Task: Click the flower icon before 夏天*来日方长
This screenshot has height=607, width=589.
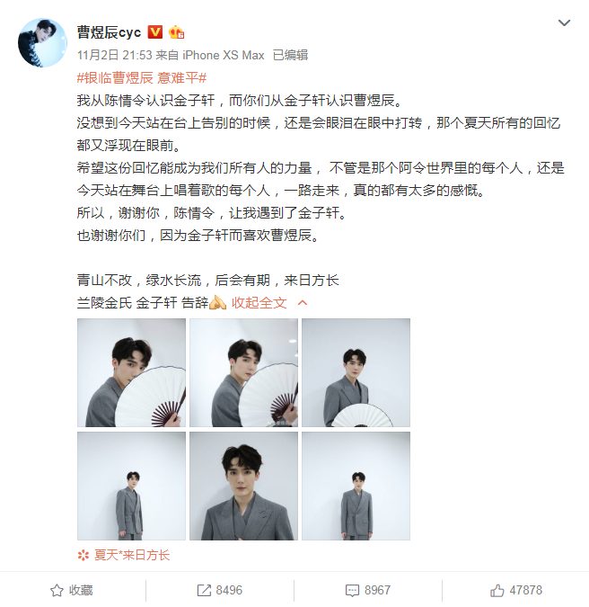Action: coord(84,556)
